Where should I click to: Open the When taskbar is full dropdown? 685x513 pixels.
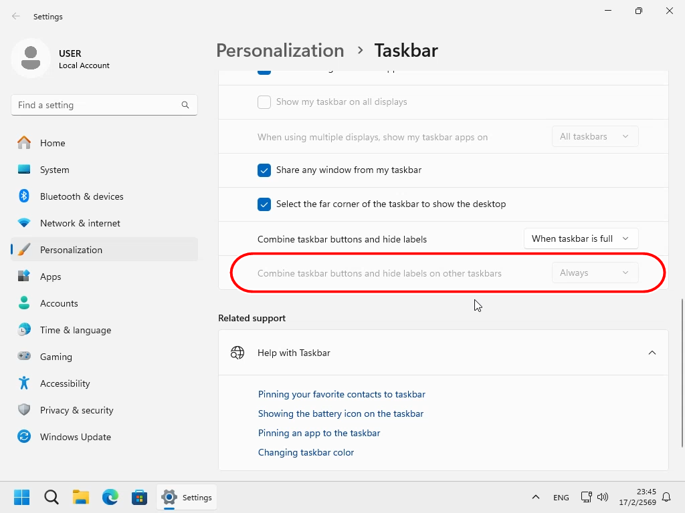pyautogui.click(x=581, y=238)
